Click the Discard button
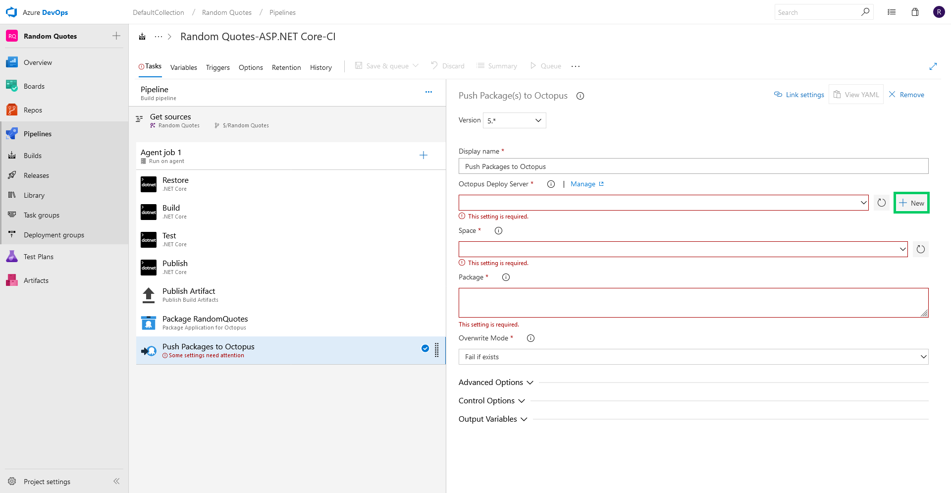951x493 pixels. (x=447, y=66)
